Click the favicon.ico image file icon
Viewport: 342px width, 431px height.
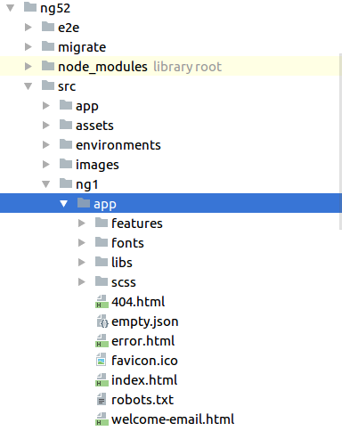(102, 360)
